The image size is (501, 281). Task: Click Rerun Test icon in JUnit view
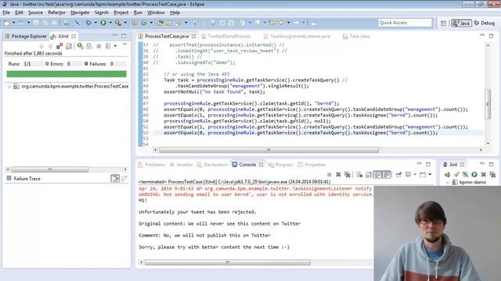click(x=80, y=46)
